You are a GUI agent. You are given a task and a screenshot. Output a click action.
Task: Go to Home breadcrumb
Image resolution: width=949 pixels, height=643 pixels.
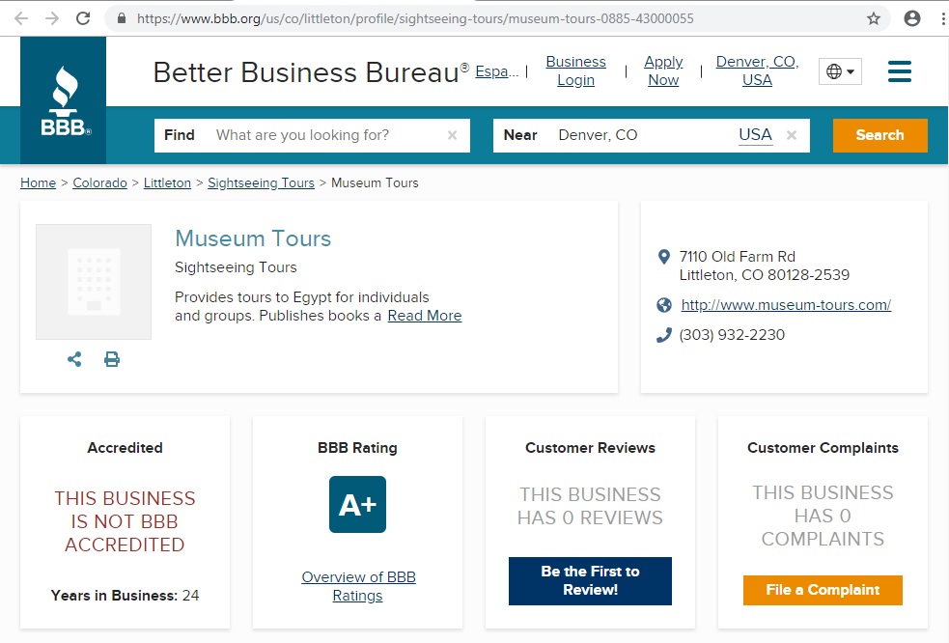(x=38, y=182)
